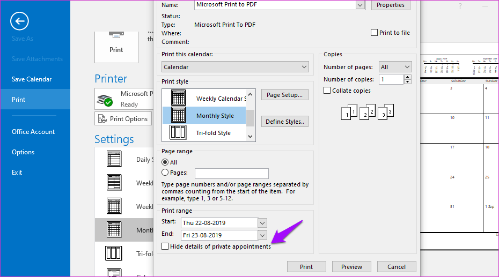Viewport: 499px width, 277px height.
Task: Click the collate pages illustration
Action: tap(368, 112)
